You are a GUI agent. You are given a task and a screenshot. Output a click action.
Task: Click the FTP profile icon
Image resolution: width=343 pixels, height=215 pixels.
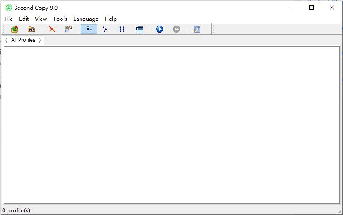[x=31, y=29]
